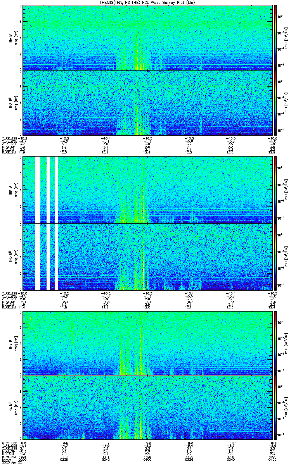Click the 0300 time tick label
This screenshot has width=291, height=465.
pos(147,459)
